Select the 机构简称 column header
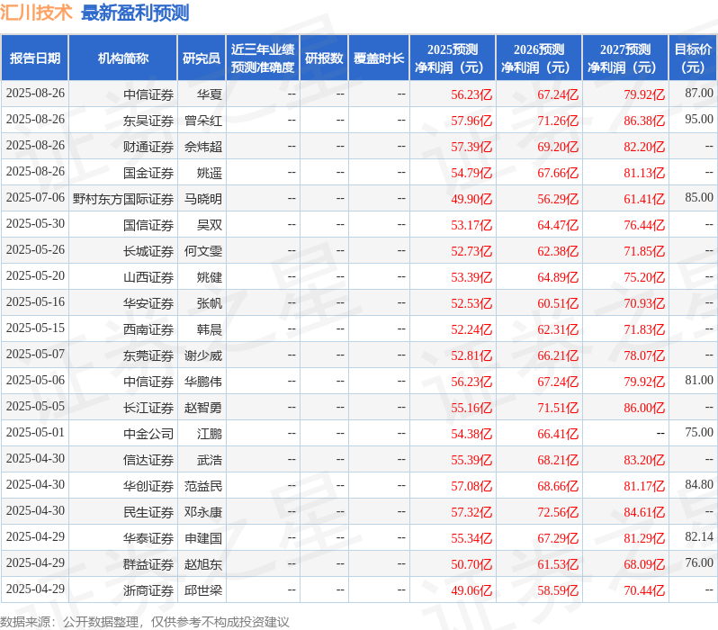The image size is (718, 630). coord(123,58)
